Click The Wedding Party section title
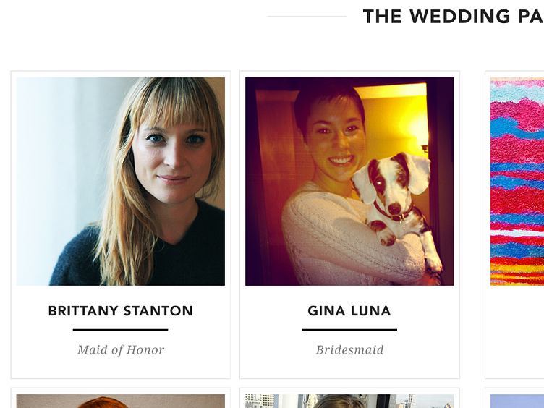Screen dimensions: 544x408 [x=453, y=17]
